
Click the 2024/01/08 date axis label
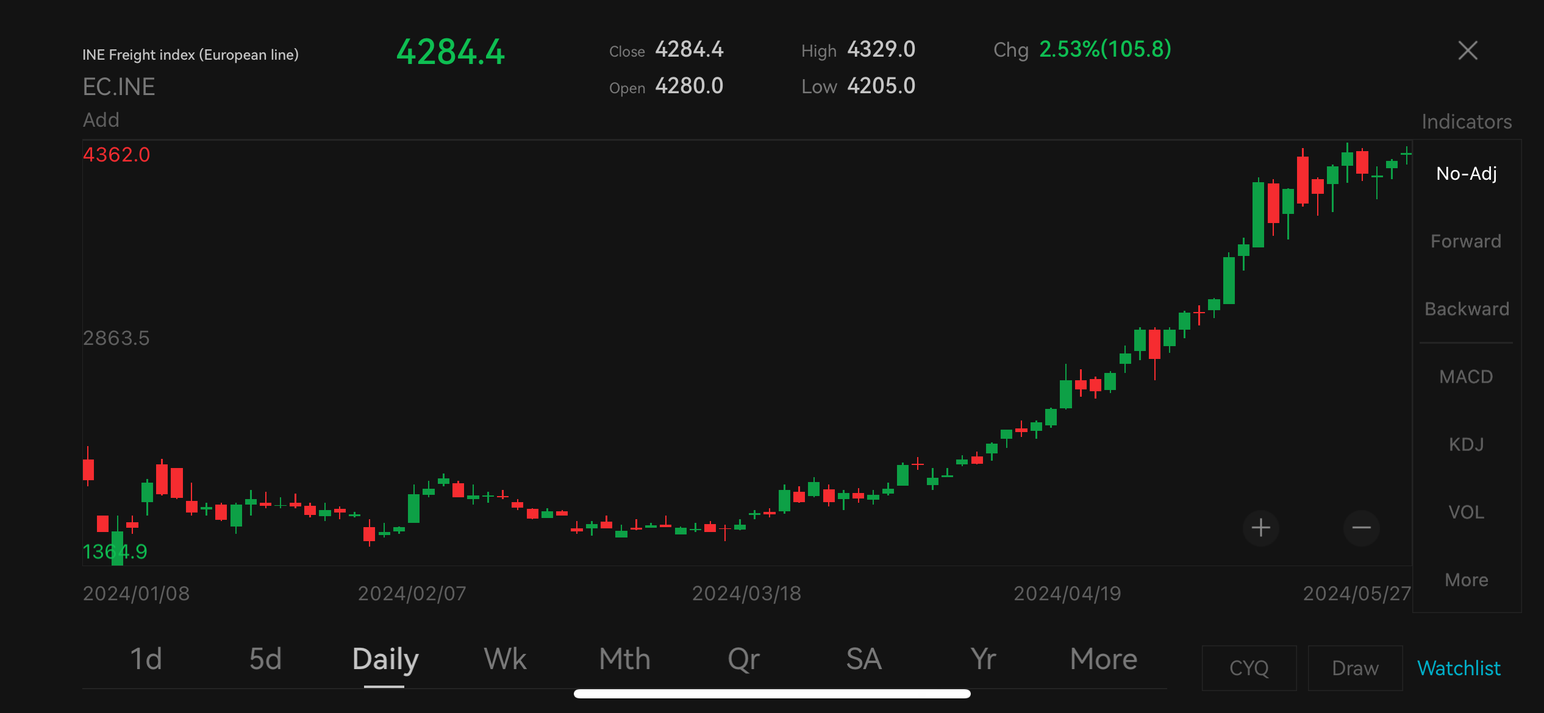tap(136, 594)
